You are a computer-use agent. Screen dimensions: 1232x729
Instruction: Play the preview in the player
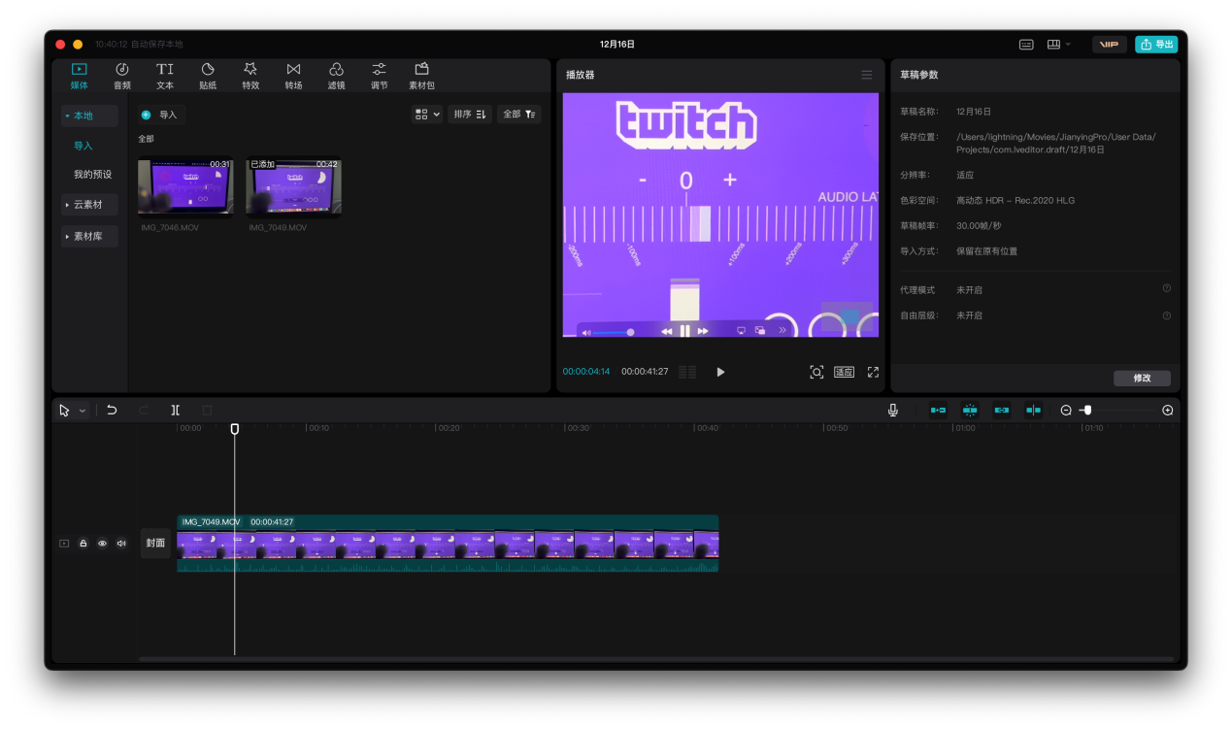[x=720, y=372]
